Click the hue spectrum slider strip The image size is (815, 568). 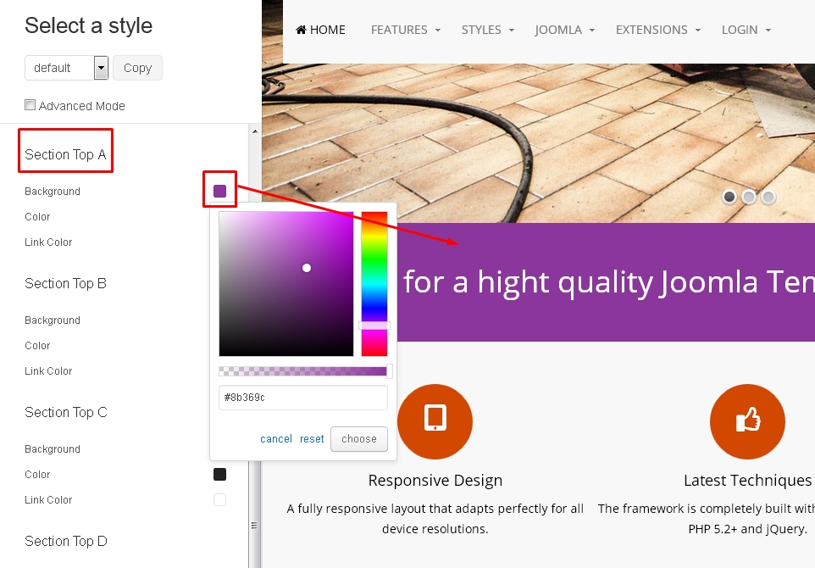374,283
